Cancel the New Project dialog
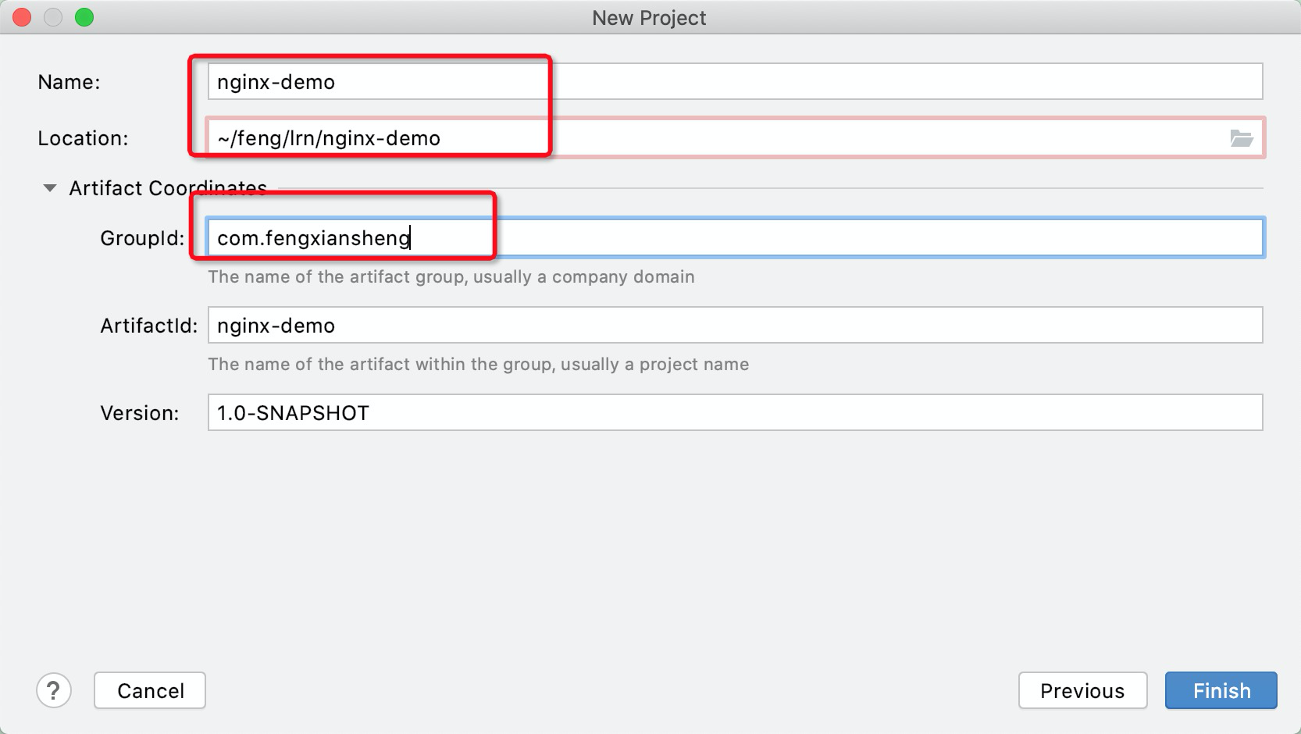 pyautogui.click(x=150, y=690)
